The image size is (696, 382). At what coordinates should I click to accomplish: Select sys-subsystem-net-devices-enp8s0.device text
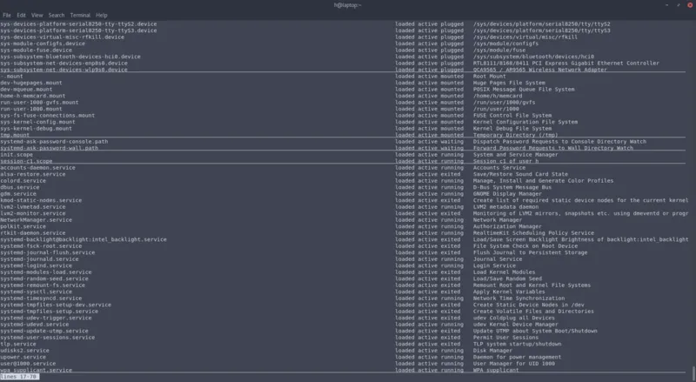click(64, 63)
